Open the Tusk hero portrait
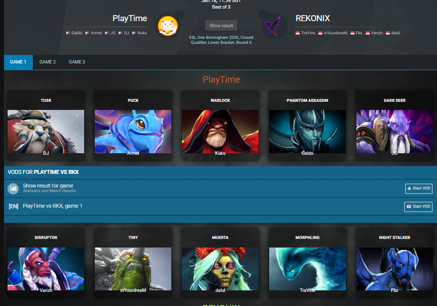 point(46,131)
